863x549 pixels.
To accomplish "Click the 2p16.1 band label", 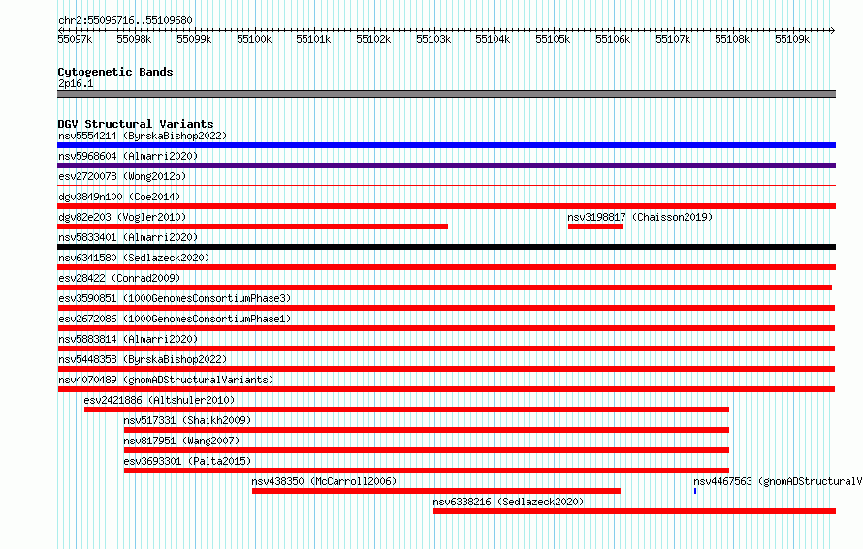I will point(76,83).
